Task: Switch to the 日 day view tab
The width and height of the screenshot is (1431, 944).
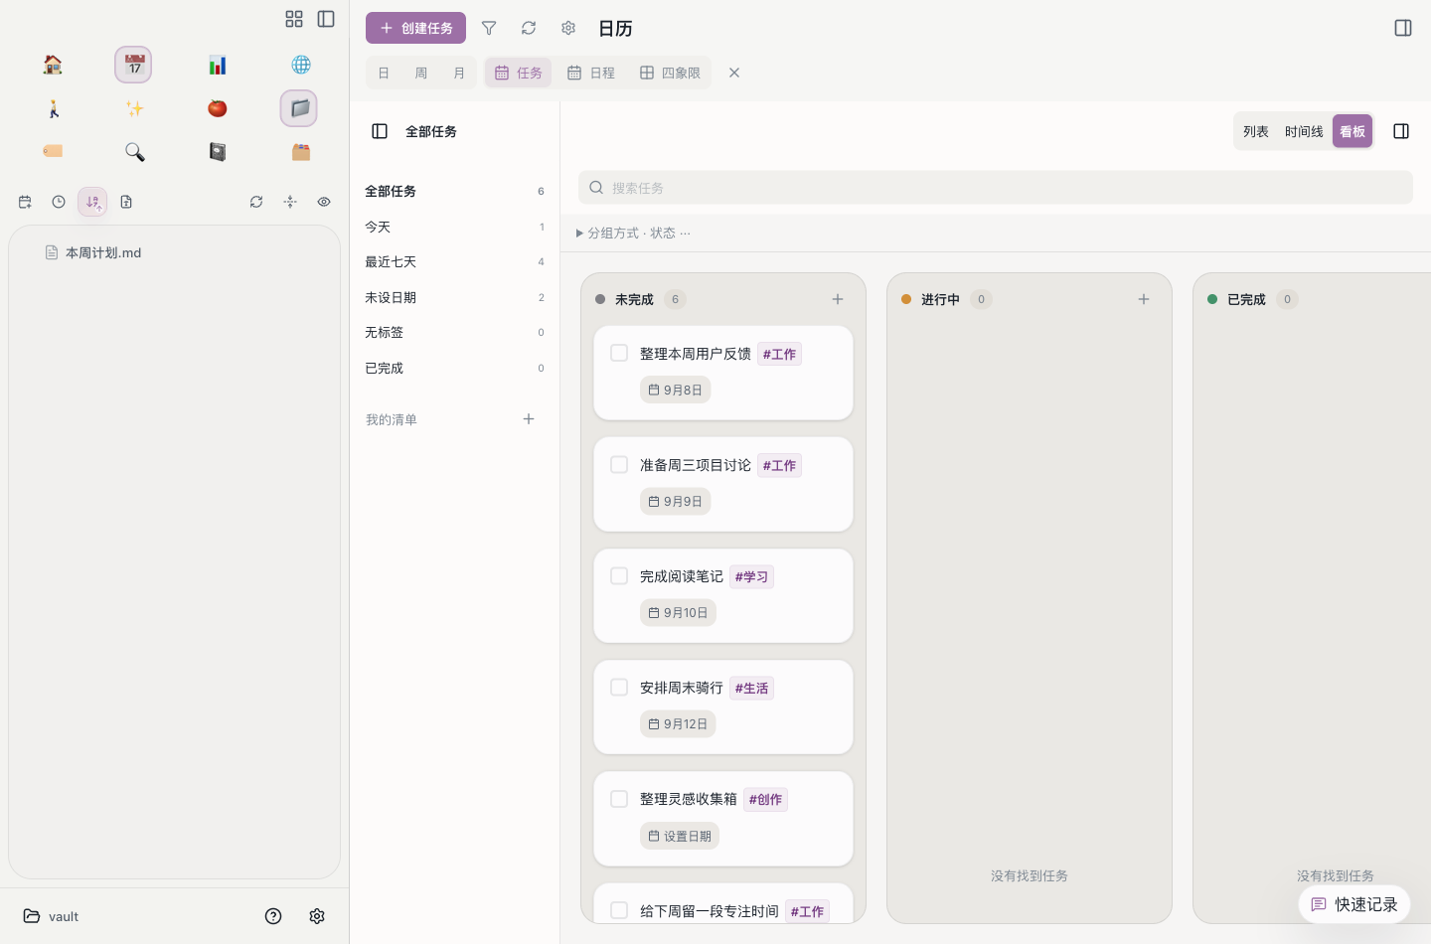Action: pos(384,73)
